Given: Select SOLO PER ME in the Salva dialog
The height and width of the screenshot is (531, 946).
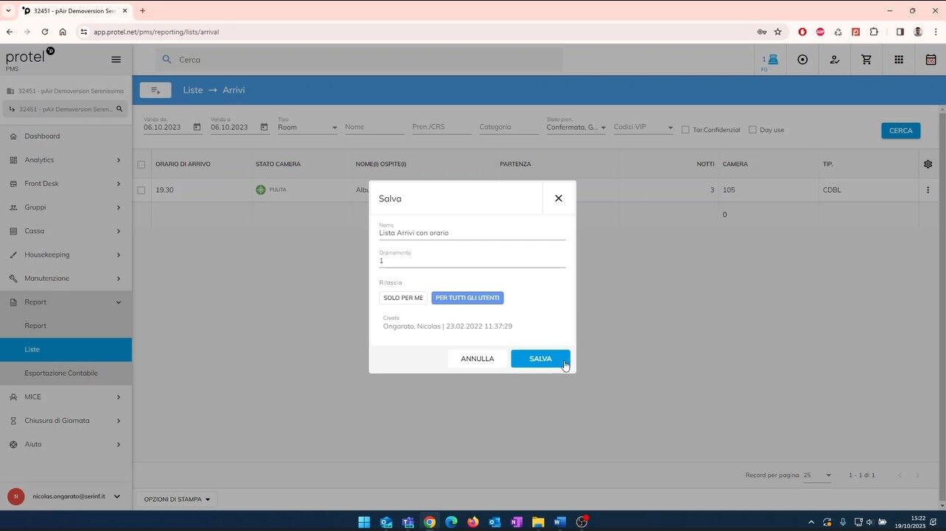Looking at the screenshot, I should click(403, 297).
